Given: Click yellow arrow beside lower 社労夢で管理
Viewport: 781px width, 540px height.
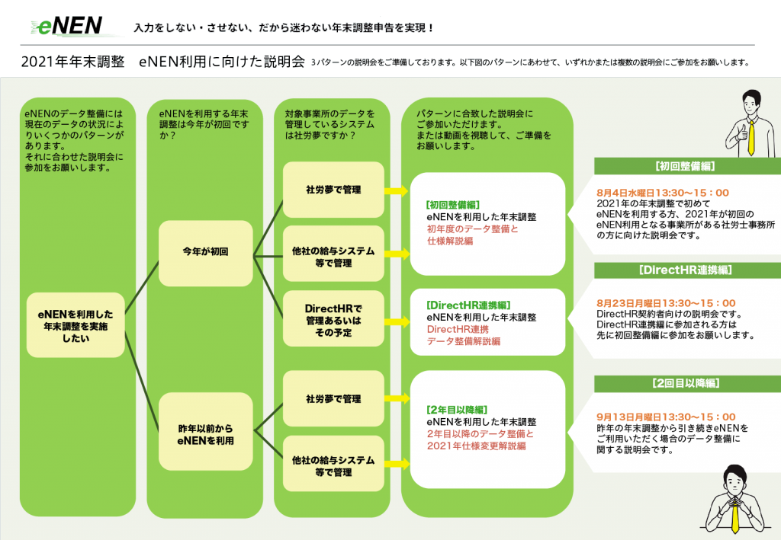Looking at the screenshot, I should coord(397,398).
